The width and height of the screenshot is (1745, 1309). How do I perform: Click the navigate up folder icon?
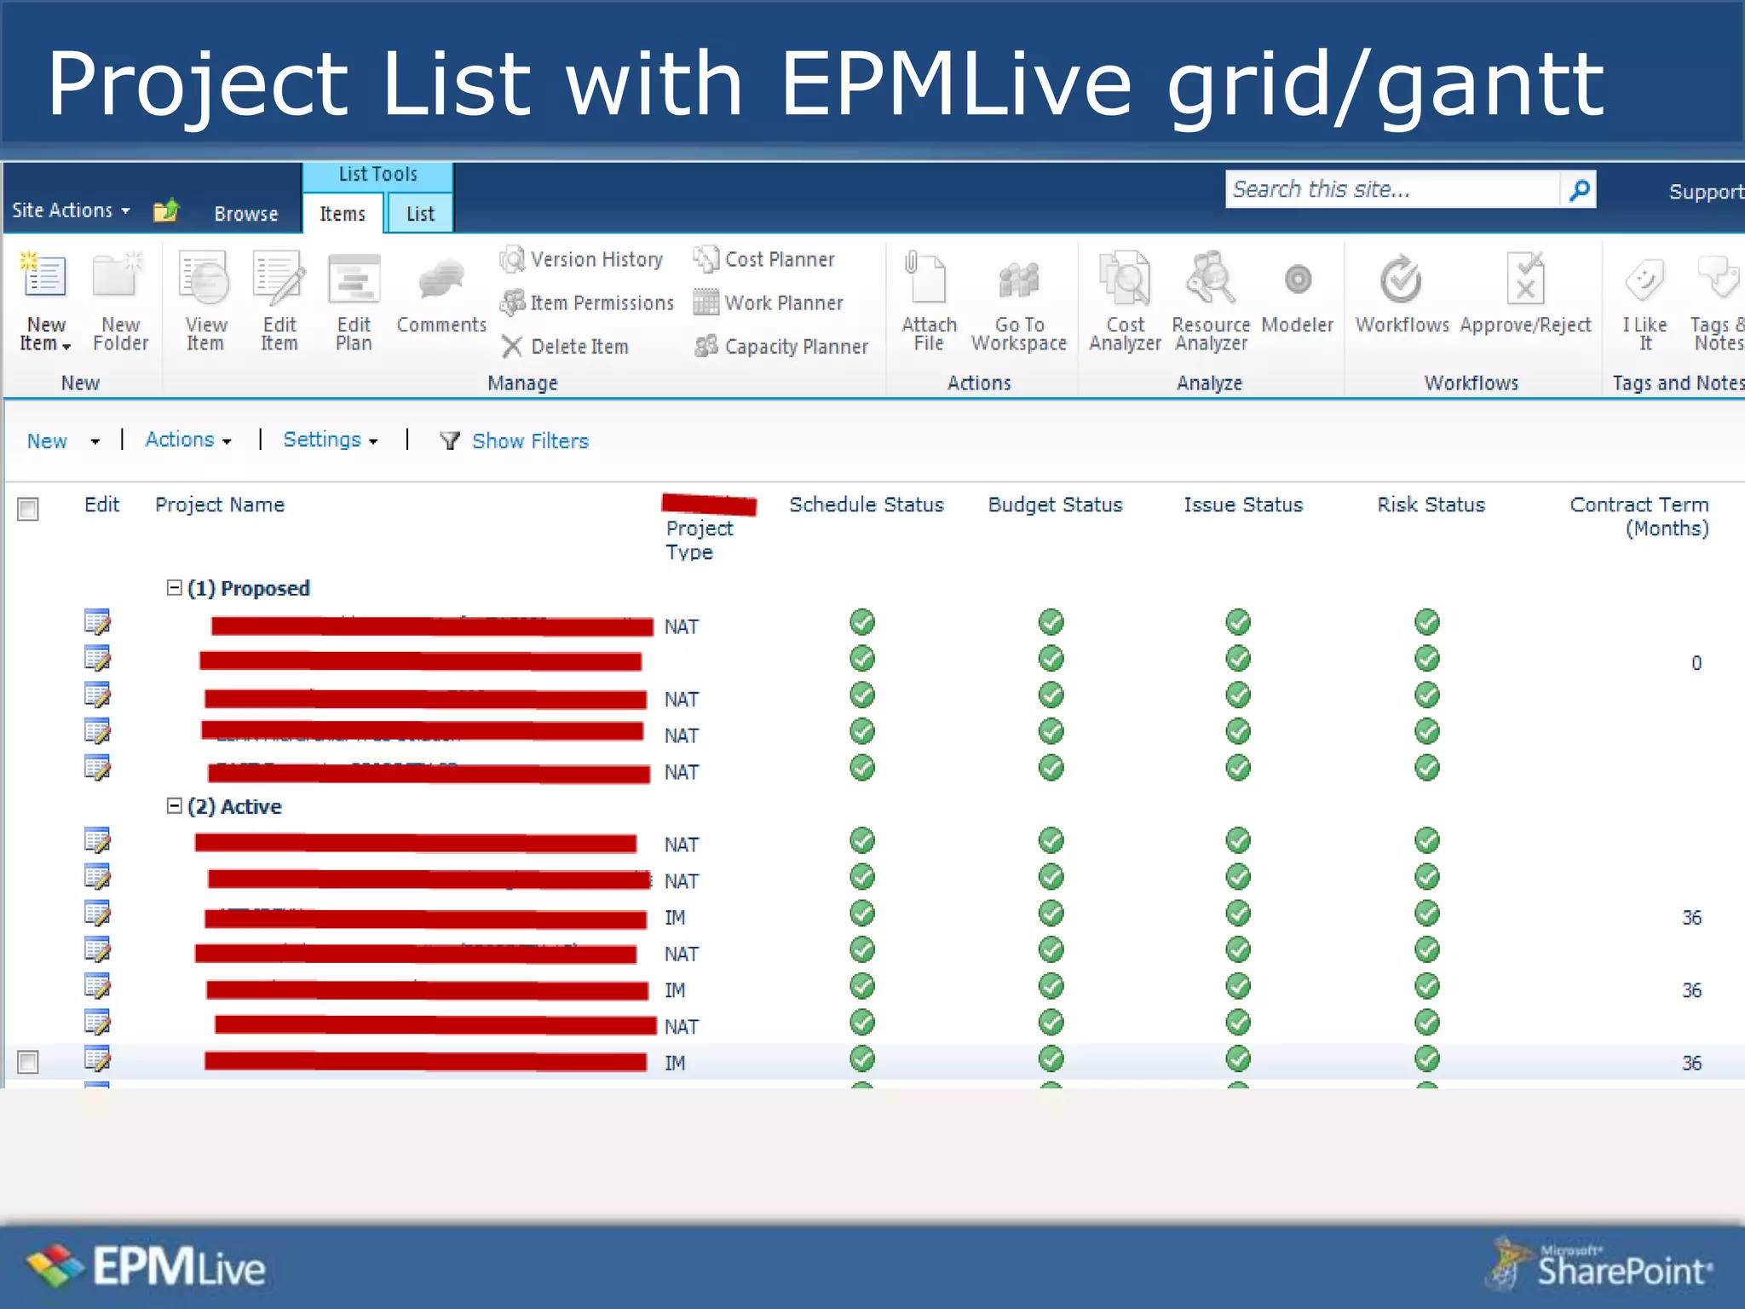[166, 210]
